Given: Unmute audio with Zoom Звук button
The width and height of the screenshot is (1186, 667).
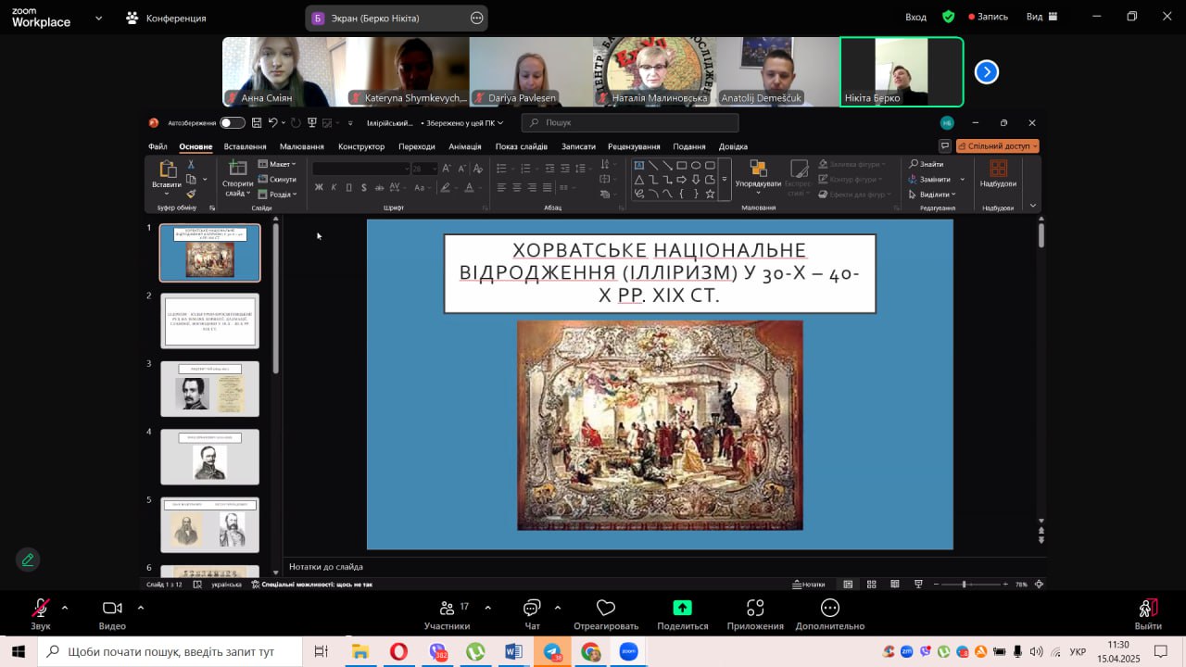Looking at the screenshot, I should click(41, 613).
